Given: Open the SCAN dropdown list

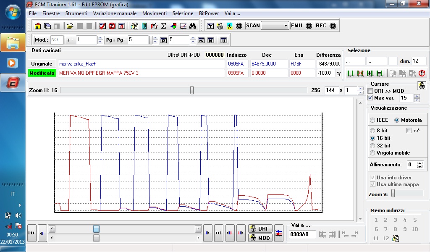Looking at the screenshot, I should [286, 26].
